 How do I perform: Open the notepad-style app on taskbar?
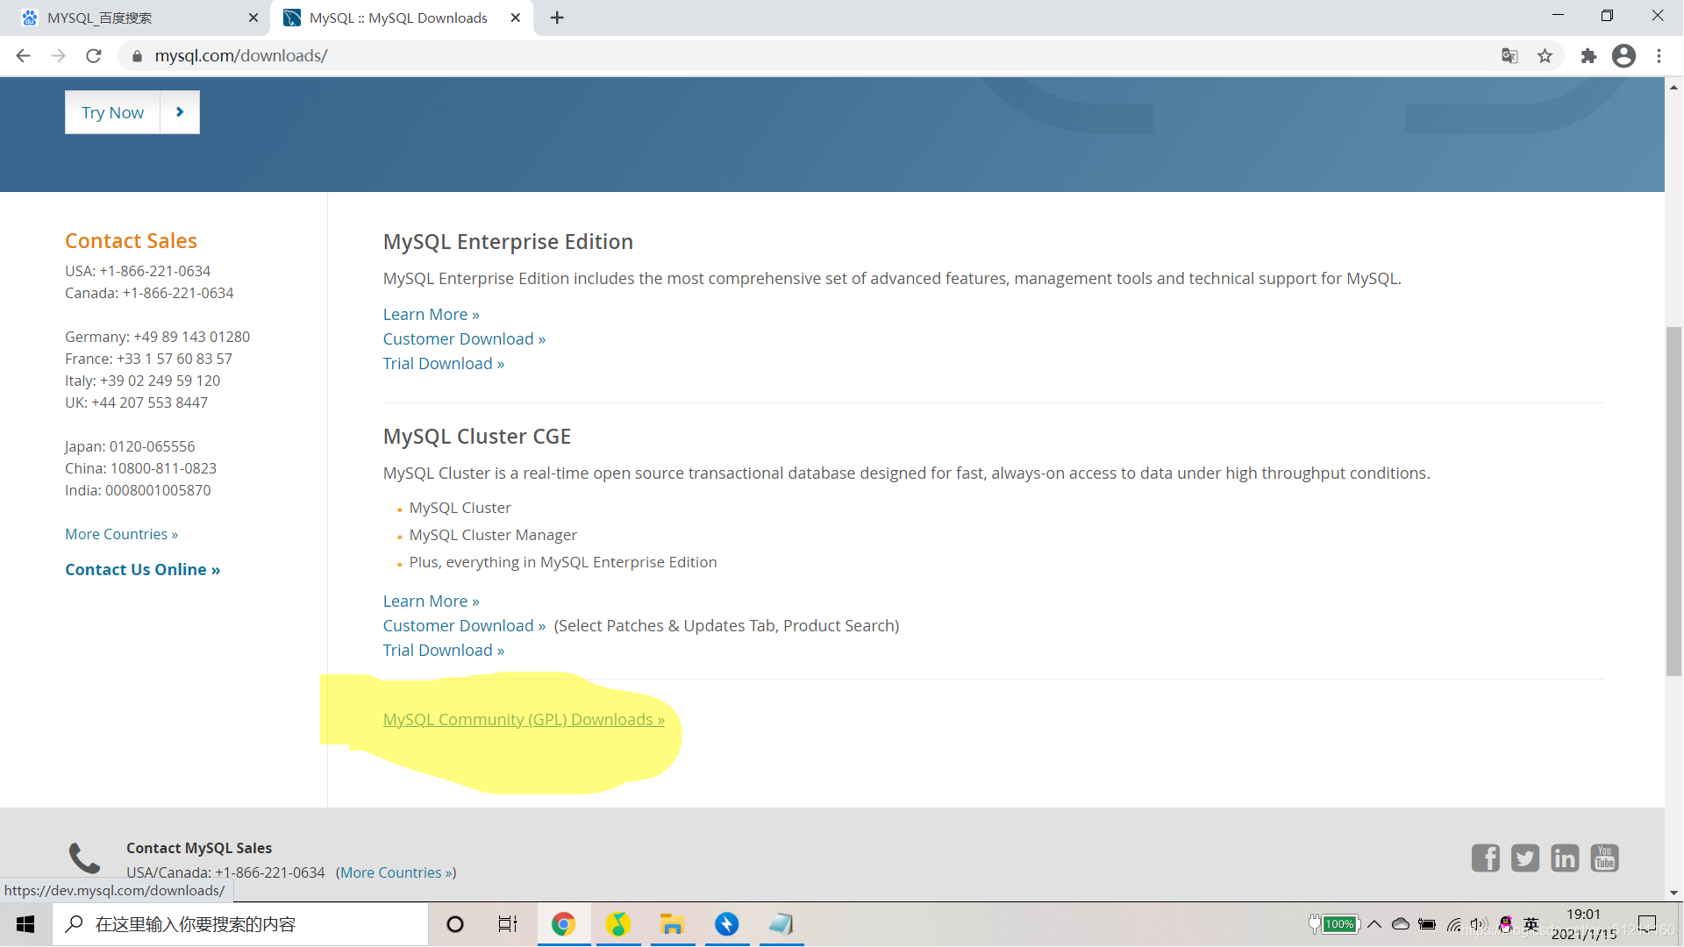coord(781,924)
